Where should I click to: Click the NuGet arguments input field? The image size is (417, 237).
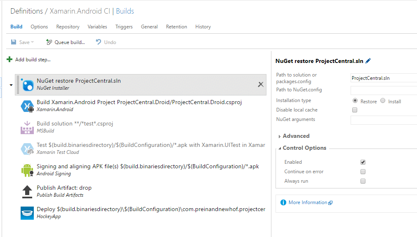(384, 120)
